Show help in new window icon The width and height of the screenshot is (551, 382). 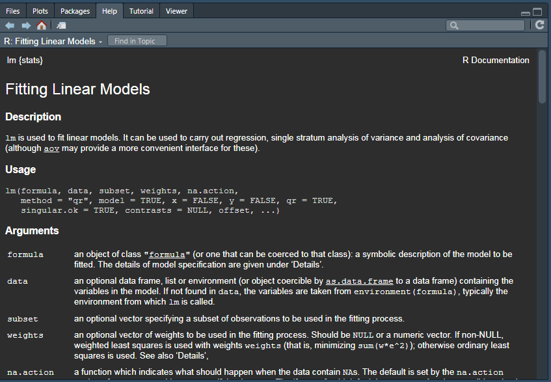[x=61, y=25]
